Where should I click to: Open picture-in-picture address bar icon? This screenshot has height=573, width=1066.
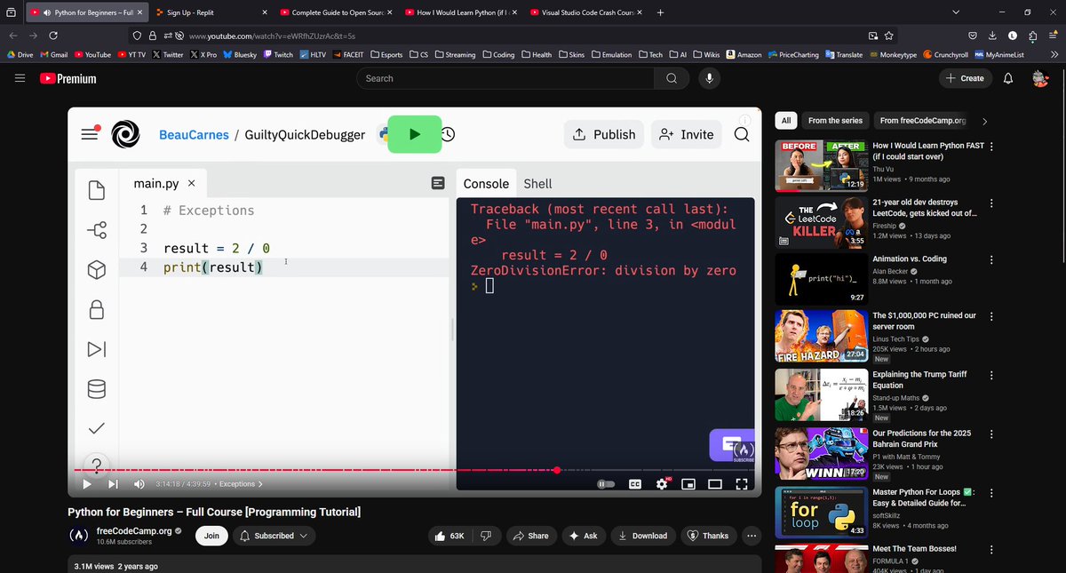[x=873, y=36]
